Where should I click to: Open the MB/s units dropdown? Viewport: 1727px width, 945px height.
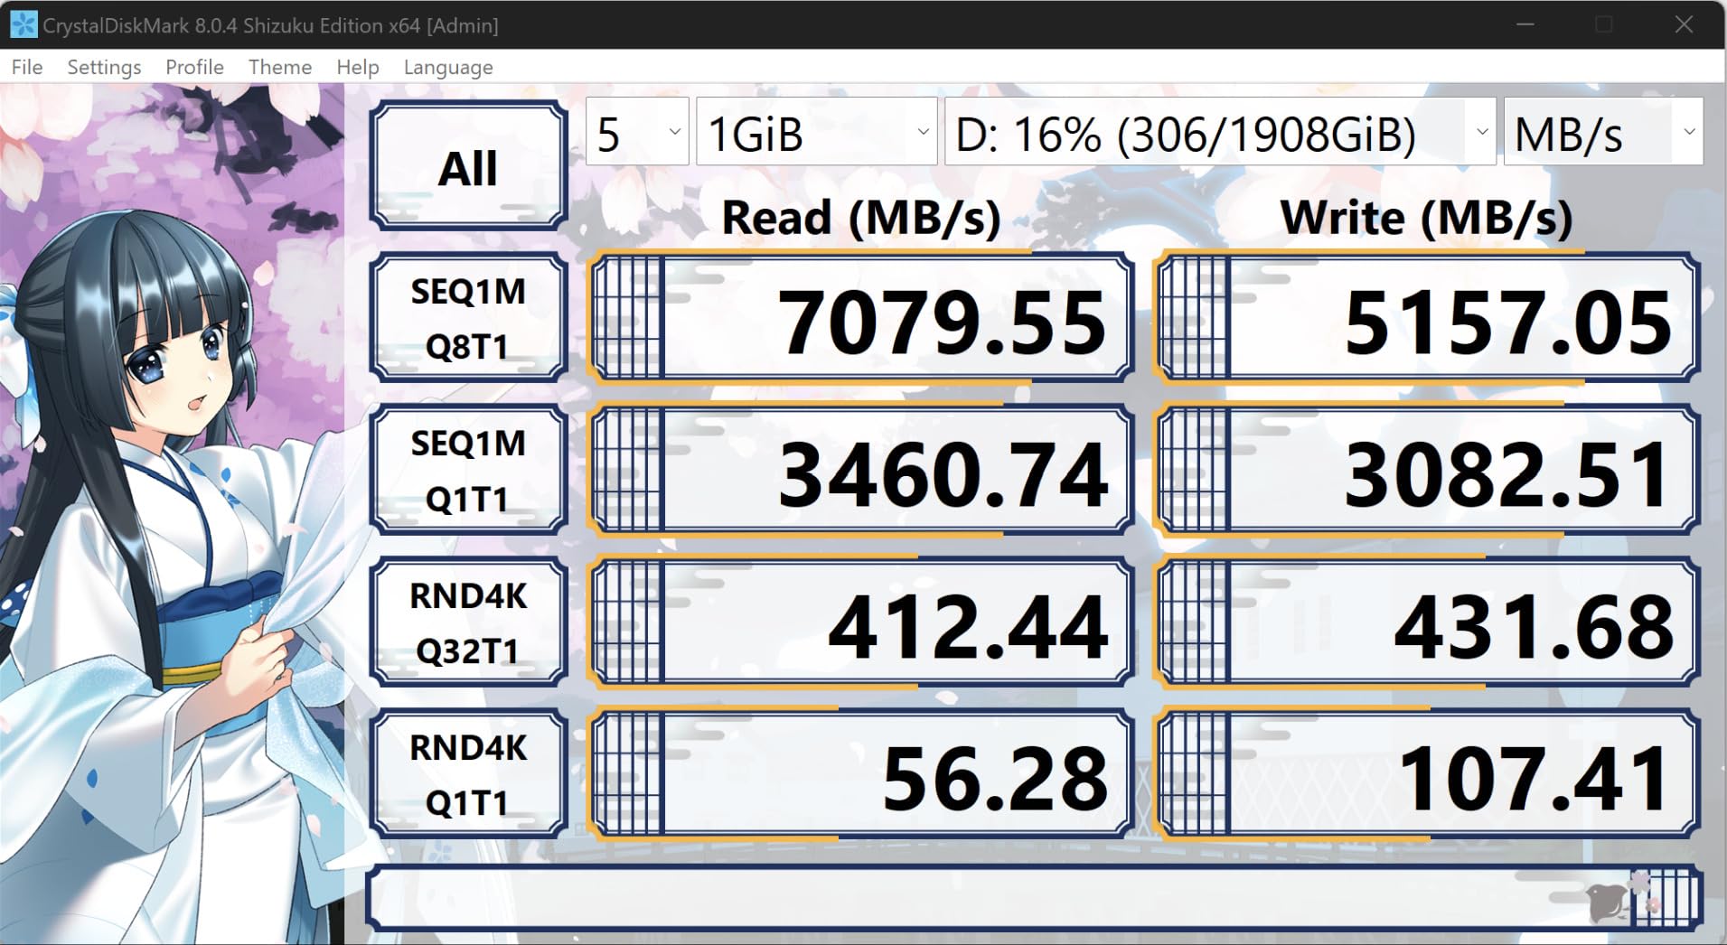(1601, 134)
